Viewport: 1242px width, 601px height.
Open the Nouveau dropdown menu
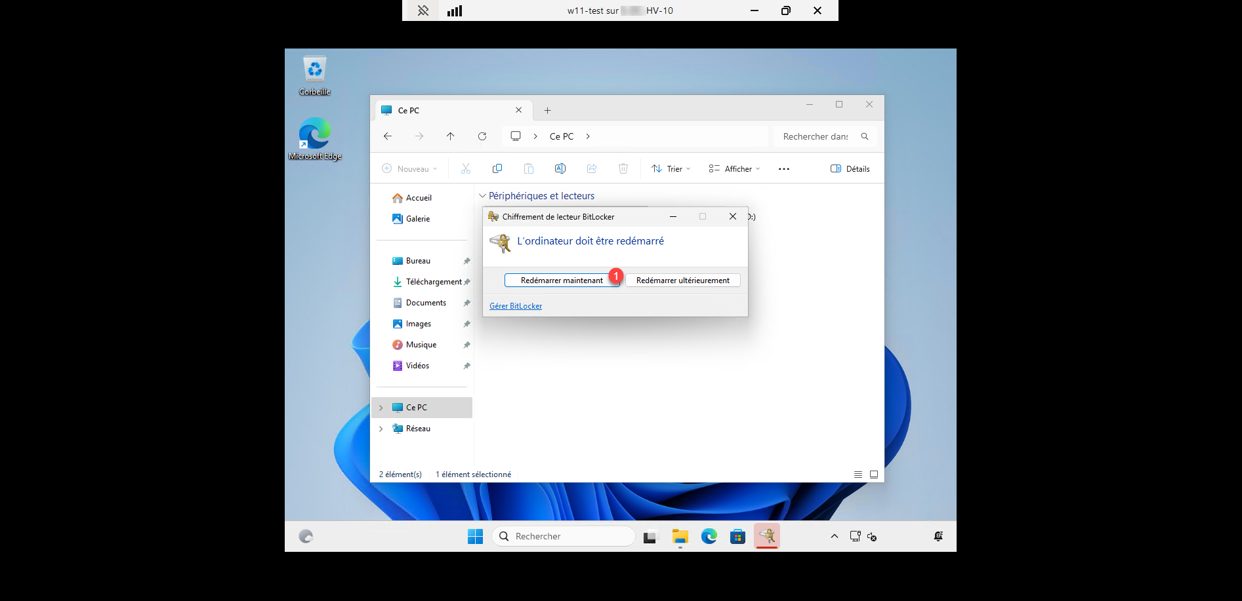point(409,169)
